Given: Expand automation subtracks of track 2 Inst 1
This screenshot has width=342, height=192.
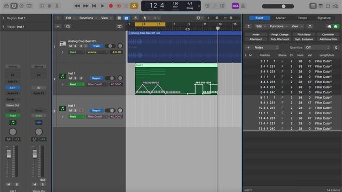Looking at the screenshot, I should (63, 84).
